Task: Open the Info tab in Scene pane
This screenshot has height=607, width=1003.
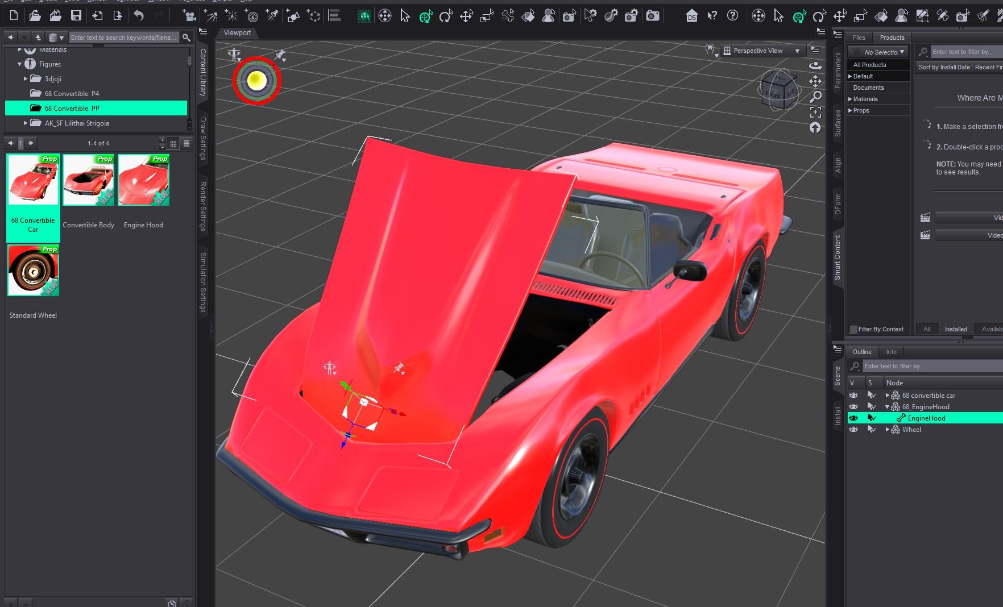Action: tap(891, 352)
